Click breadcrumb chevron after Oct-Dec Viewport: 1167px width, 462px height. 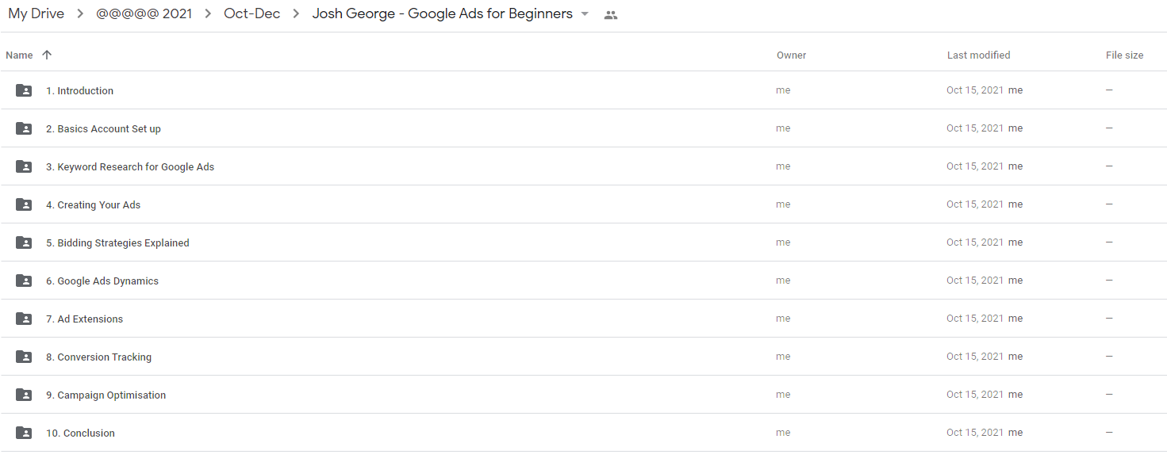[x=296, y=14]
